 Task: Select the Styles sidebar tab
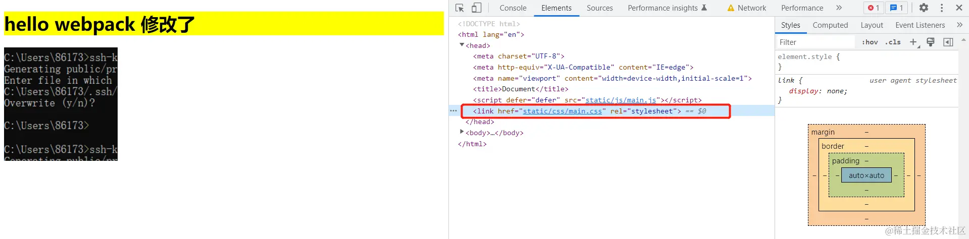pos(790,25)
